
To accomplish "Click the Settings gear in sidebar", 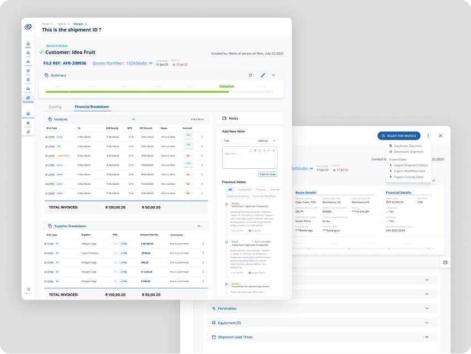I will point(28,124).
